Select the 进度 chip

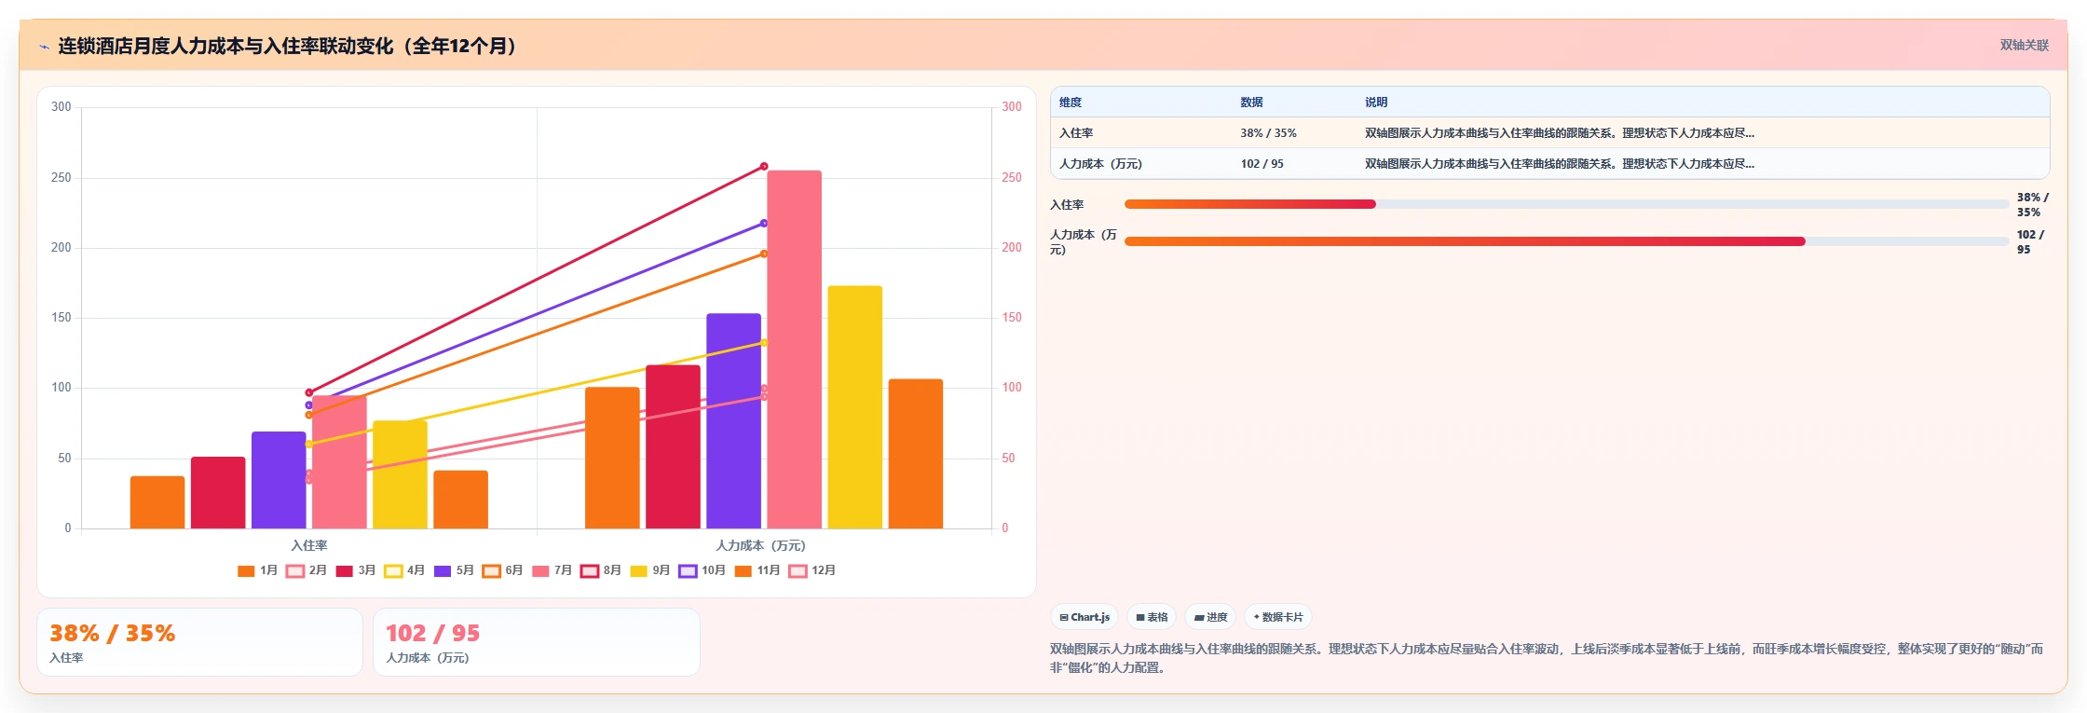1210,617
